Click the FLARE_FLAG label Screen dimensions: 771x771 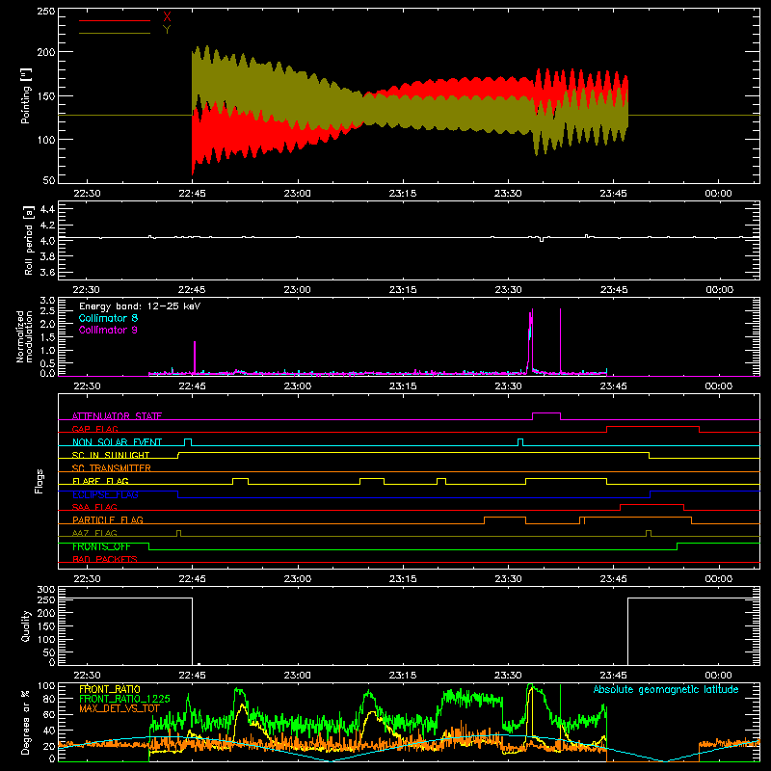tap(100, 481)
